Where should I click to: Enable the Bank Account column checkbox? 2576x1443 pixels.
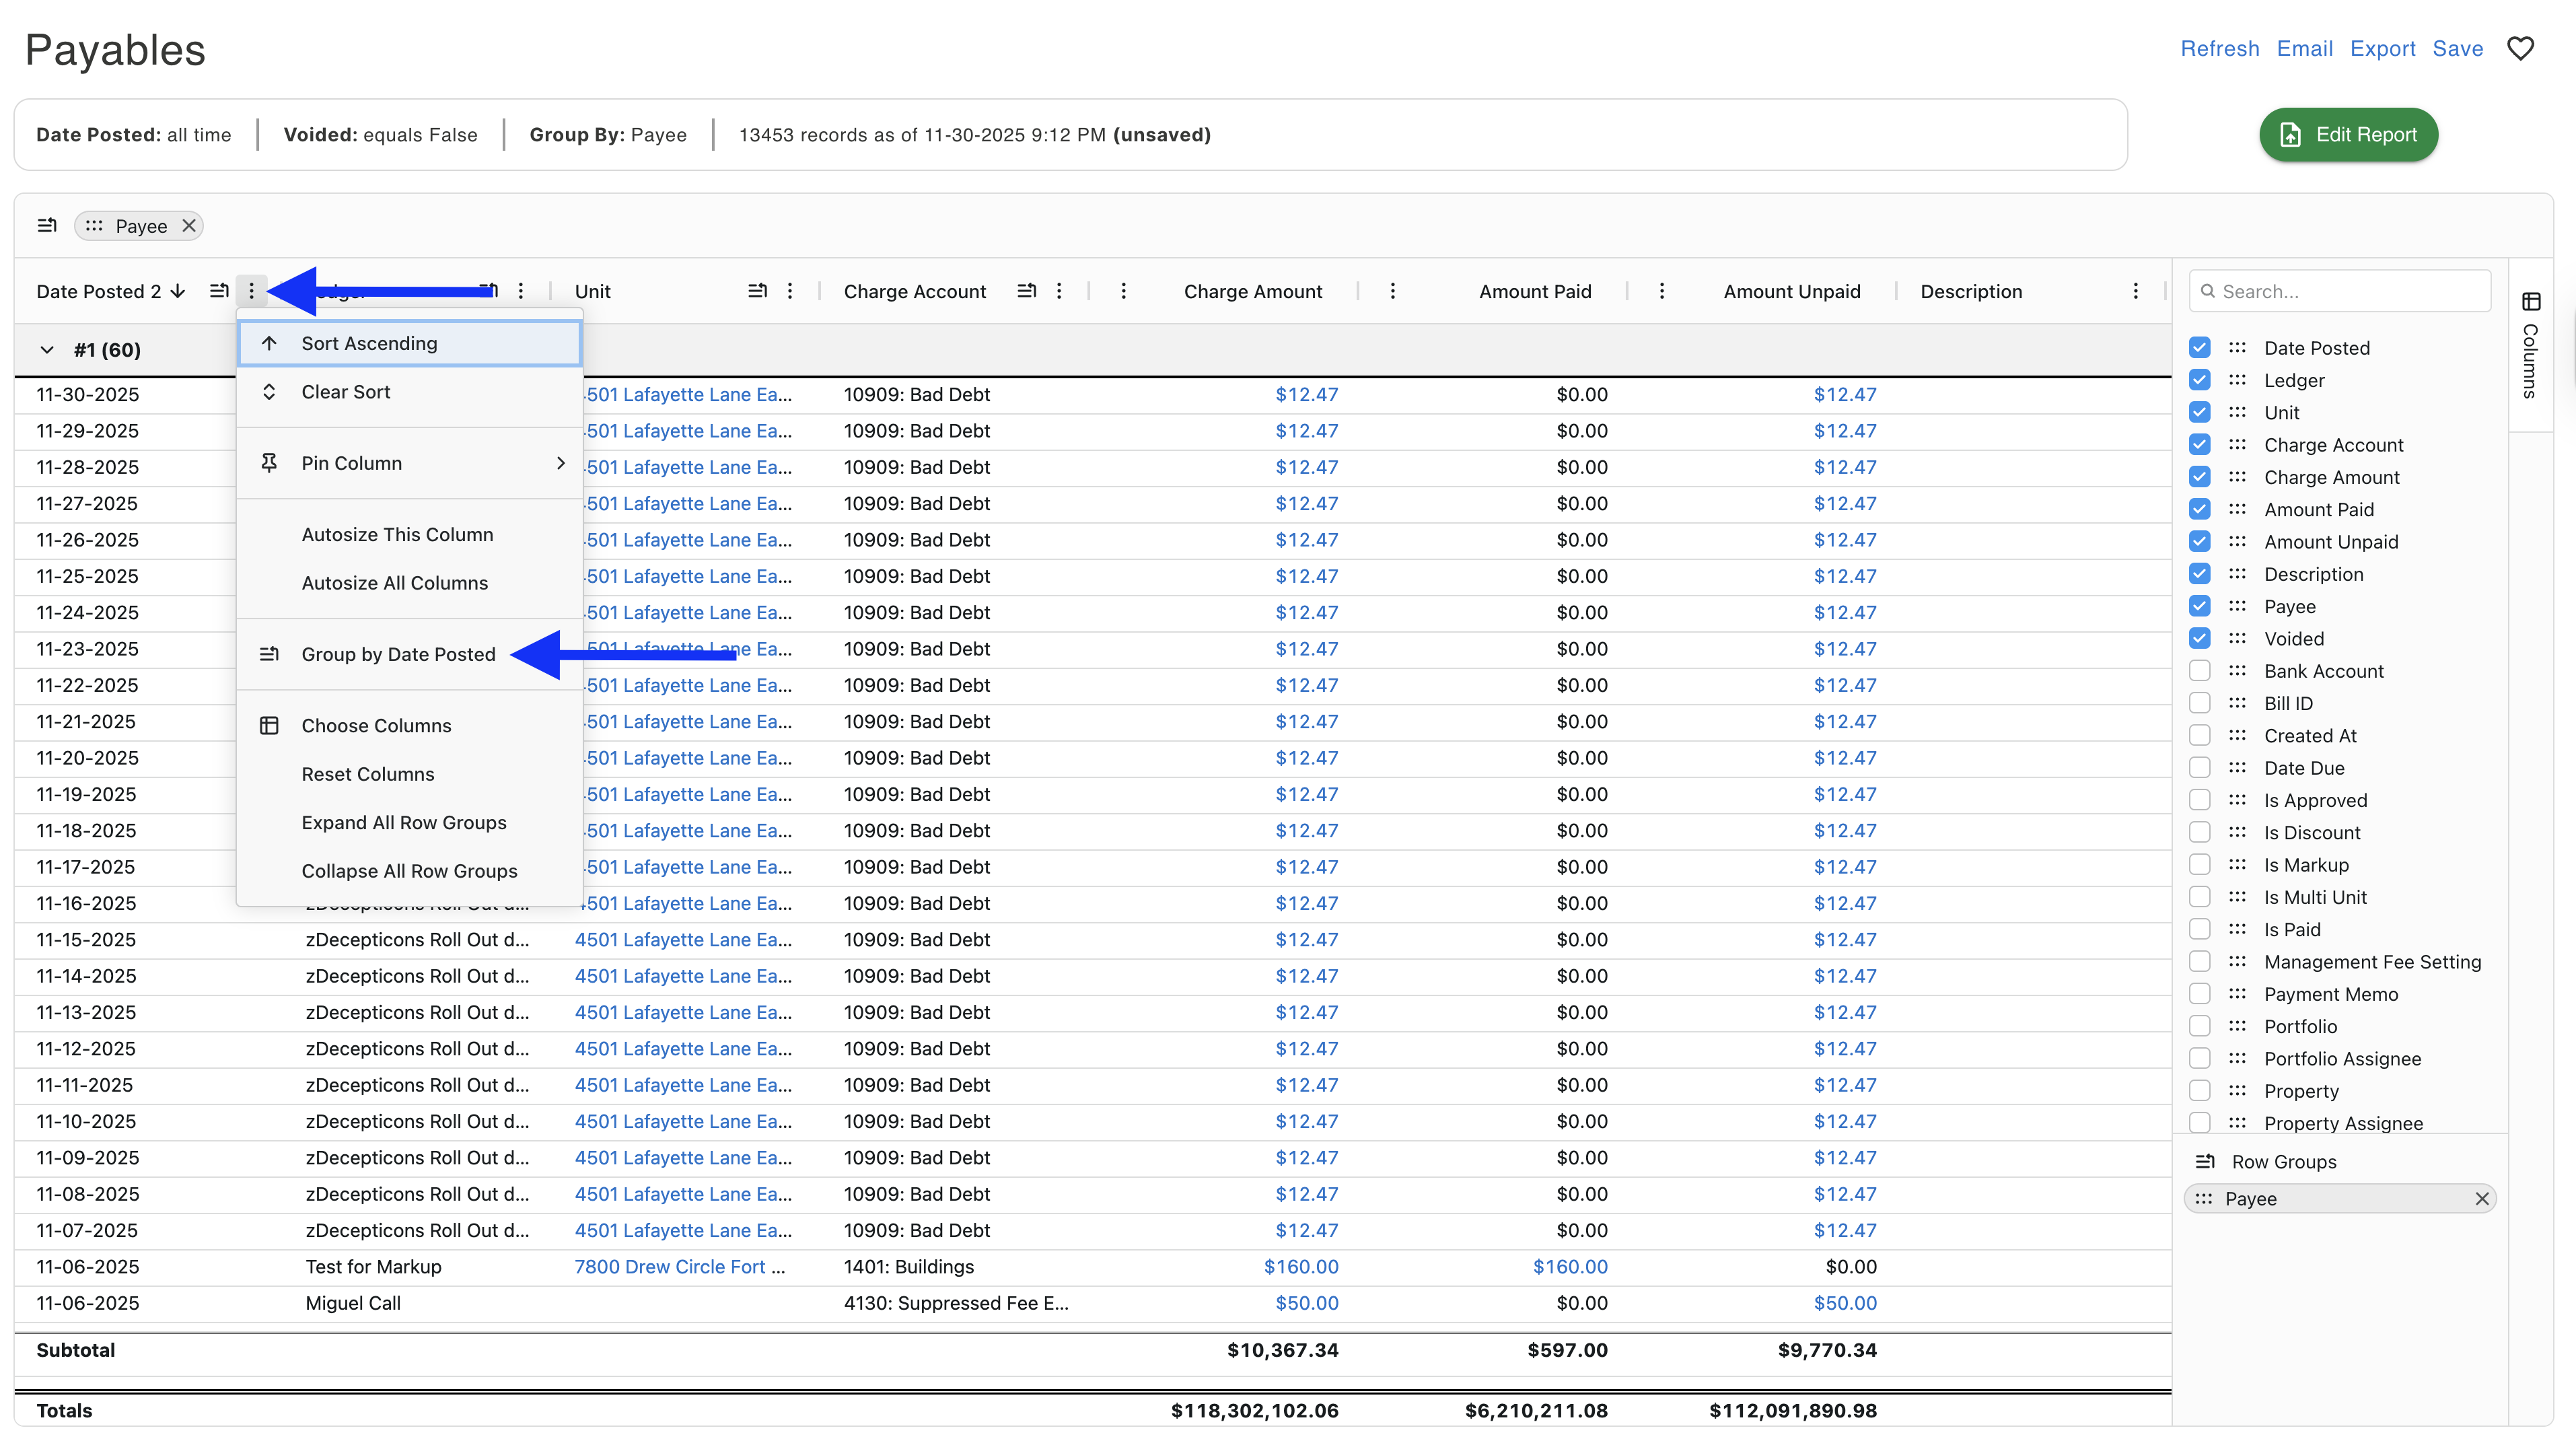[2199, 671]
